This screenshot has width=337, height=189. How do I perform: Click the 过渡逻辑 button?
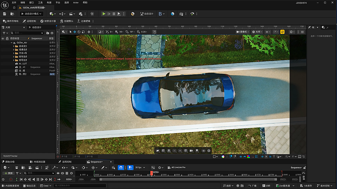pyautogui.click(x=83, y=21)
